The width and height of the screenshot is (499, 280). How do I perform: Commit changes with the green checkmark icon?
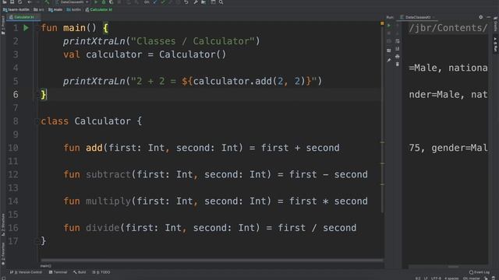tap(163, 2)
